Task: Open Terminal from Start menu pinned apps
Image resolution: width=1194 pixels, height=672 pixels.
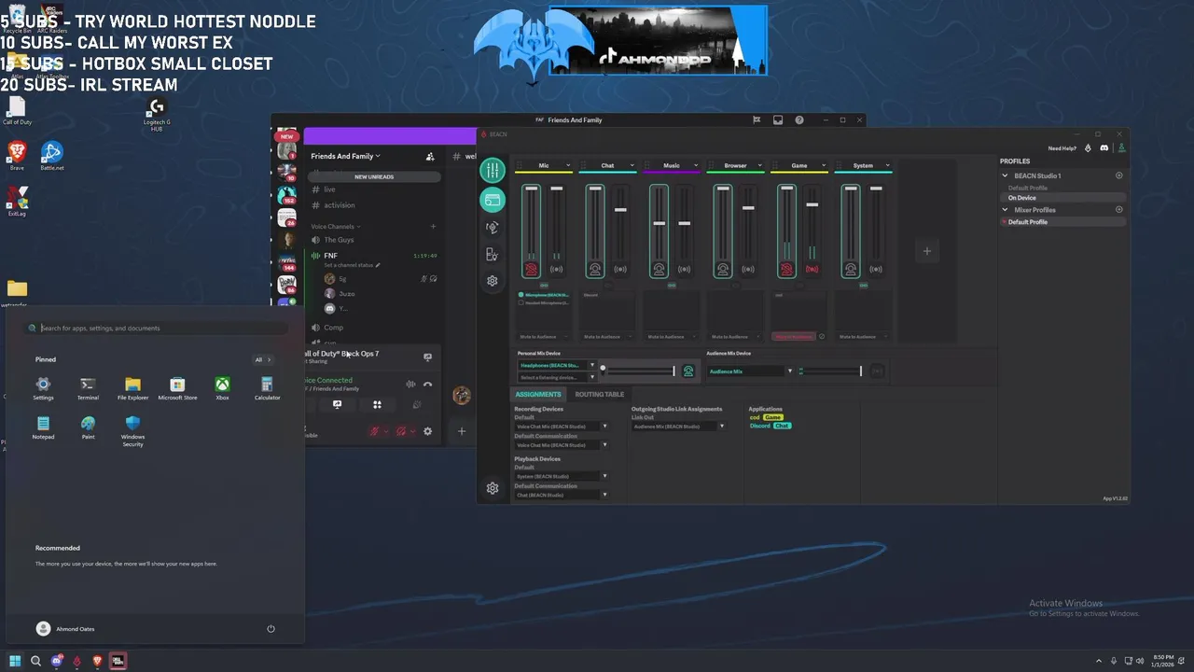Action: [88, 388]
